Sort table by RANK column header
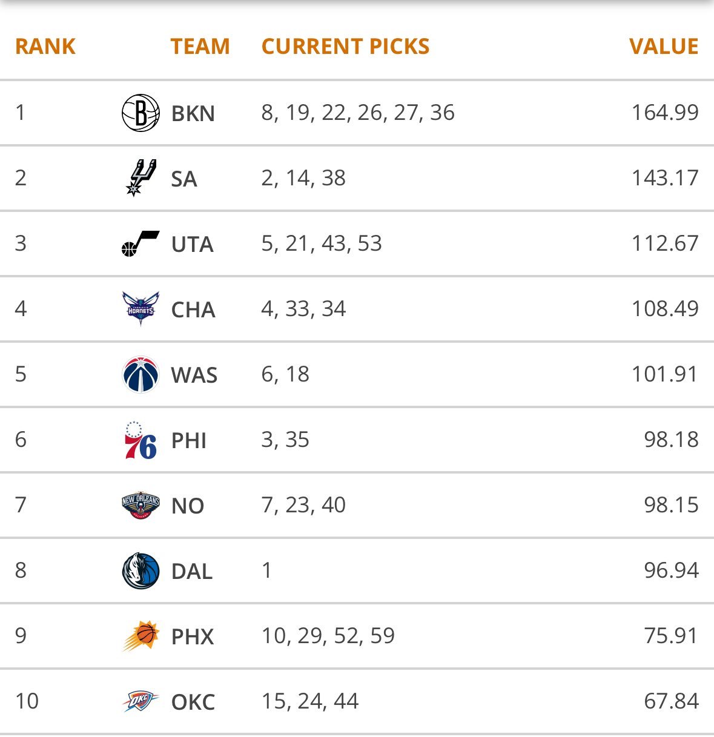 45,47
